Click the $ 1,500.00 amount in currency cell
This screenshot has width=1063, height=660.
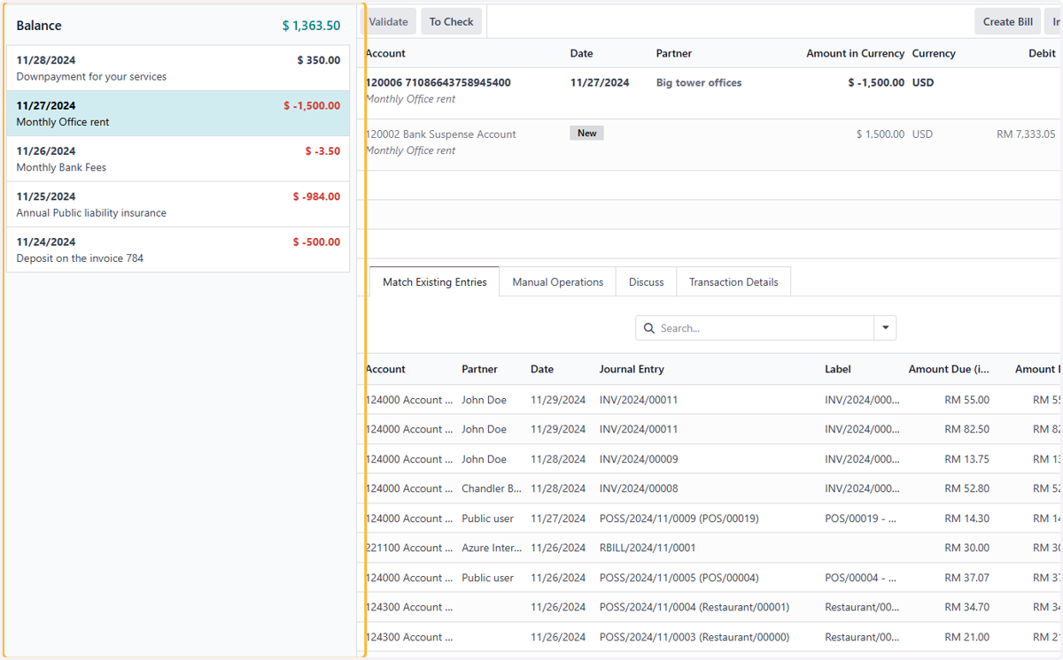point(881,134)
